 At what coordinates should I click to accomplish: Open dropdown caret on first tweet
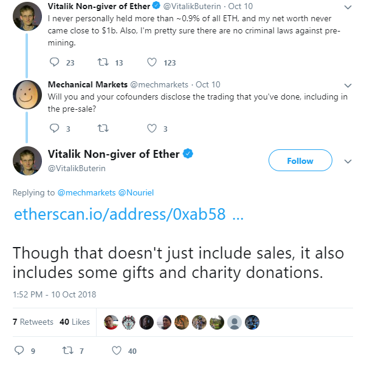point(348,7)
